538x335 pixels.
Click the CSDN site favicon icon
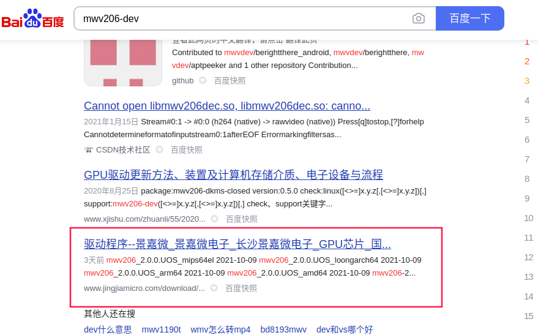[89, 150]
